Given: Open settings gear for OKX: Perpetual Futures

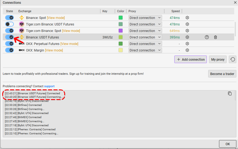Looking at the screenshot, I should [x=187, y=44].
